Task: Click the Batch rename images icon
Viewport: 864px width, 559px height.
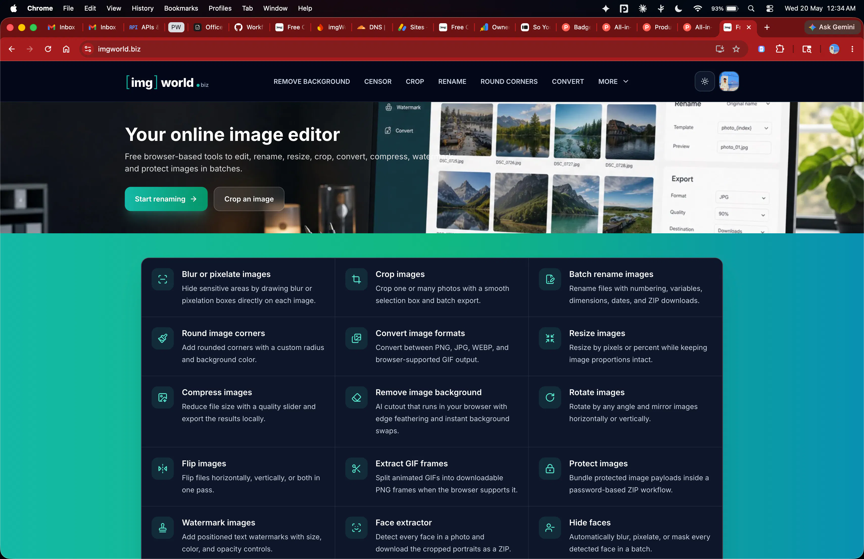Action: click(550, 279)
